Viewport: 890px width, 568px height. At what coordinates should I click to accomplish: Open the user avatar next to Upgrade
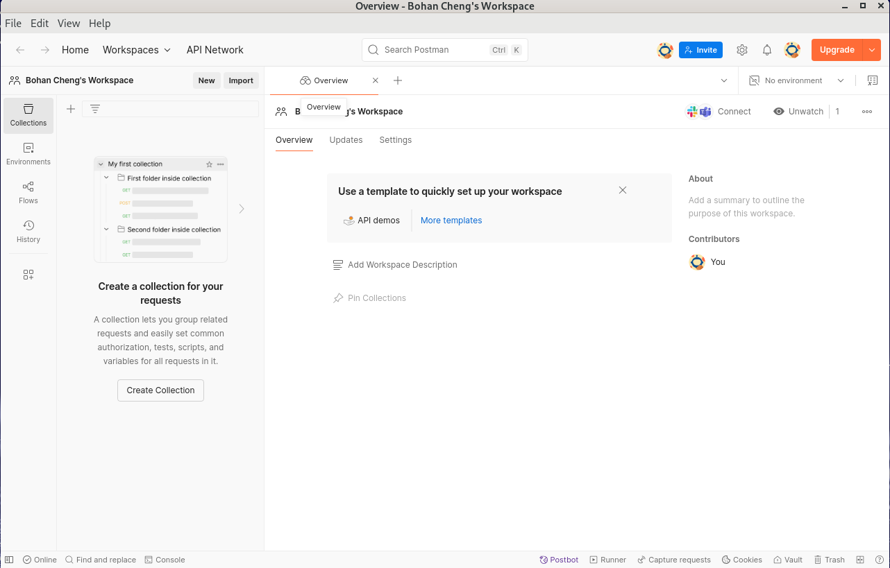(x=792, y=50)
